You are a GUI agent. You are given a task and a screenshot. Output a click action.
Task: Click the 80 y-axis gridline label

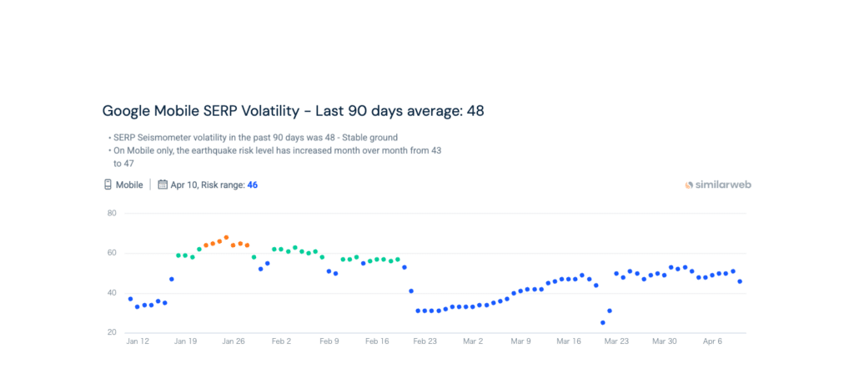click(x=110, y=213)
